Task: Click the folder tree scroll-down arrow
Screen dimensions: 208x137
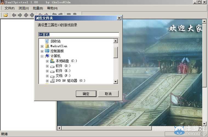Action: pyautogui.click(x=116, y=82)
